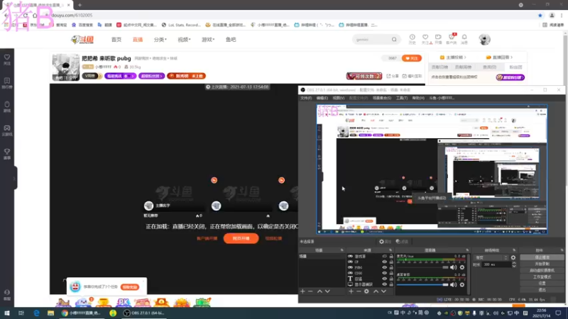The height and width of the screenshot is (319, 568).
Task: Remove the selected scene with the minus icon
Action: [310, 291]
